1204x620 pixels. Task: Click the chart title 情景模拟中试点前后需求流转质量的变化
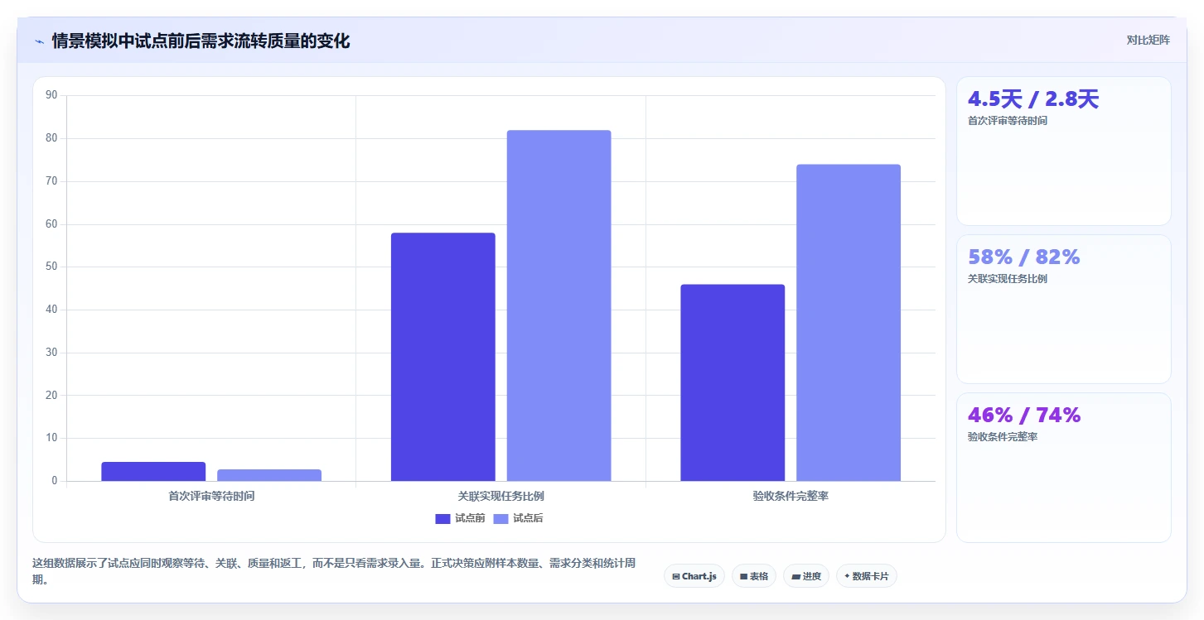201,41
